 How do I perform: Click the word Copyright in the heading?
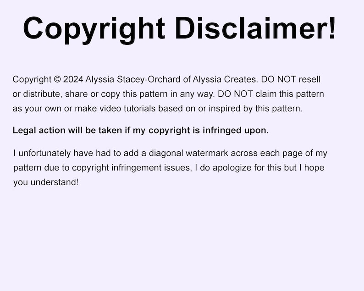click(94, 29)
